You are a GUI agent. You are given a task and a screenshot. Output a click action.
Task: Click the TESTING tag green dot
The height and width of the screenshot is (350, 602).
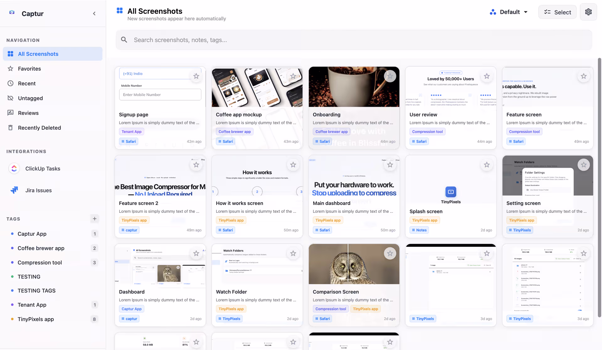(12, 277)
